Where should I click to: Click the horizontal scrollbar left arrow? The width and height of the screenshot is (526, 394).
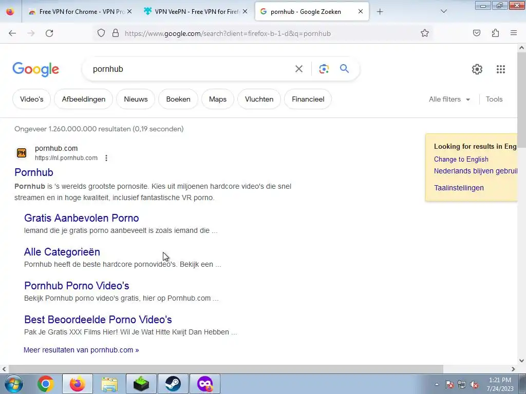4,369
